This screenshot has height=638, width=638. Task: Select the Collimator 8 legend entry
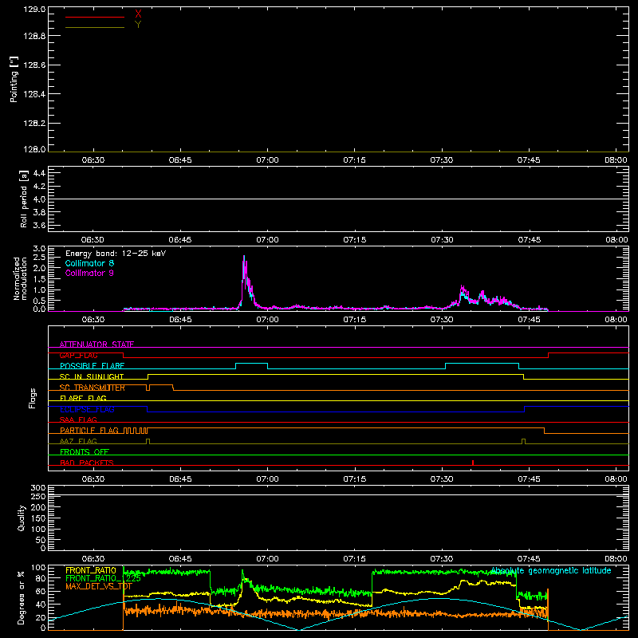89,263
